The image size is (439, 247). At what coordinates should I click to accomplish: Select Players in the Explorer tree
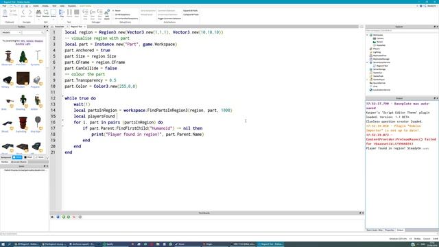[377, 49]
